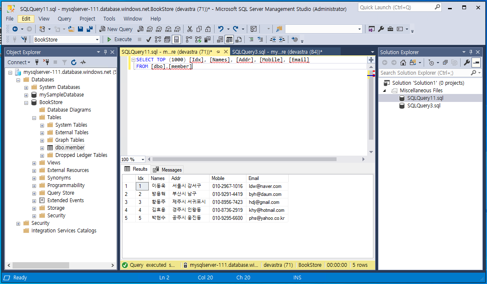Expand the Views folder node
The image size is (487, 284).
pyautogui.click(x=34, y=163)
